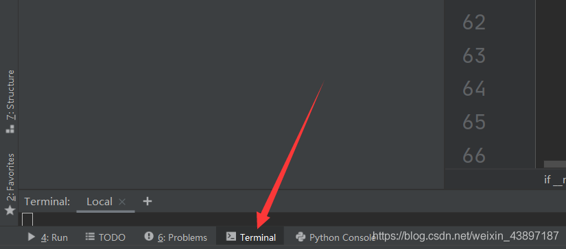This screenshot has width=566, height=249.
Task: Click the empty dark pane above terminal
Action: tap(231, 94)
